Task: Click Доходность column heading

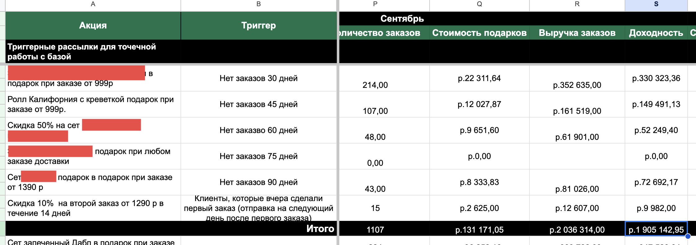Action: [x=656, y=33]
